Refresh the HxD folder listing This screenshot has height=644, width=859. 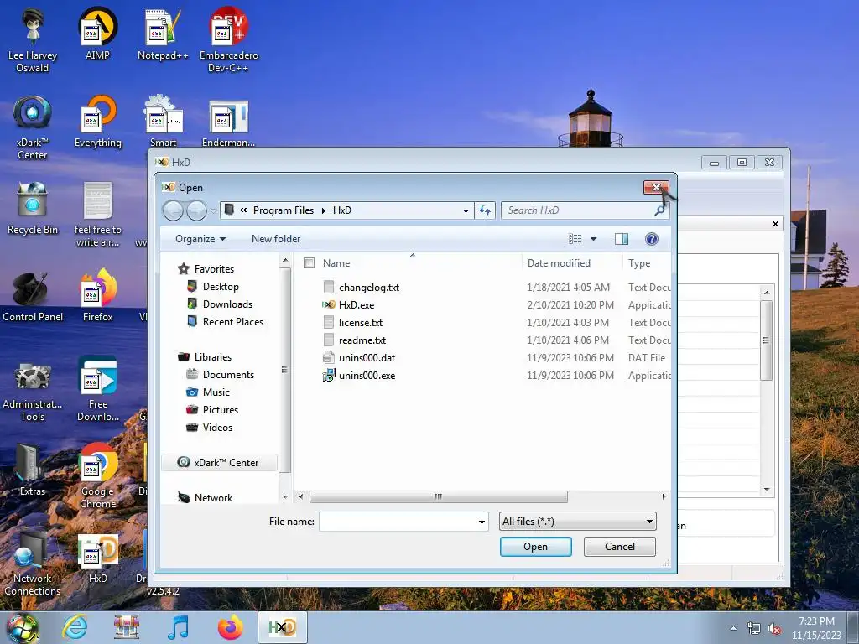click(x=485, y=210)
